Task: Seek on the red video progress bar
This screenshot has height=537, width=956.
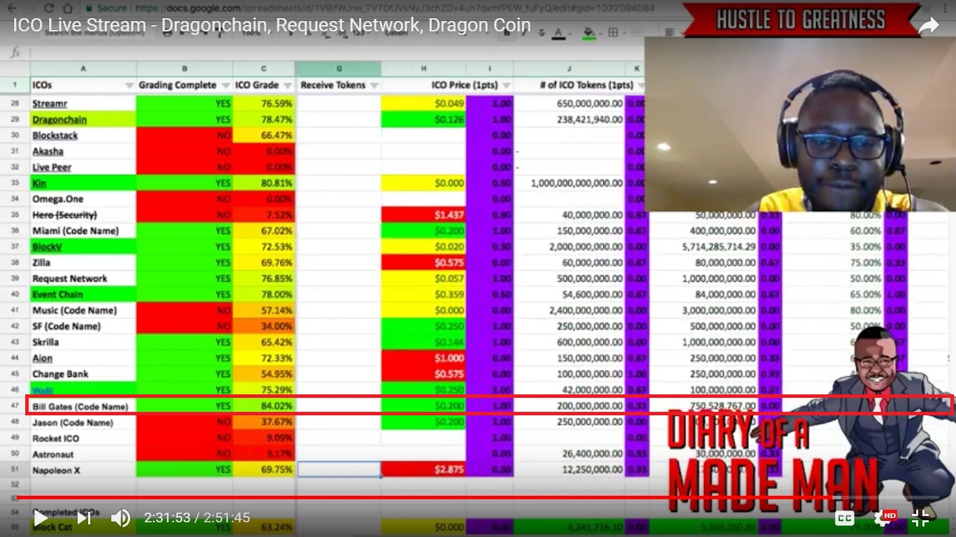Action: 478,498
